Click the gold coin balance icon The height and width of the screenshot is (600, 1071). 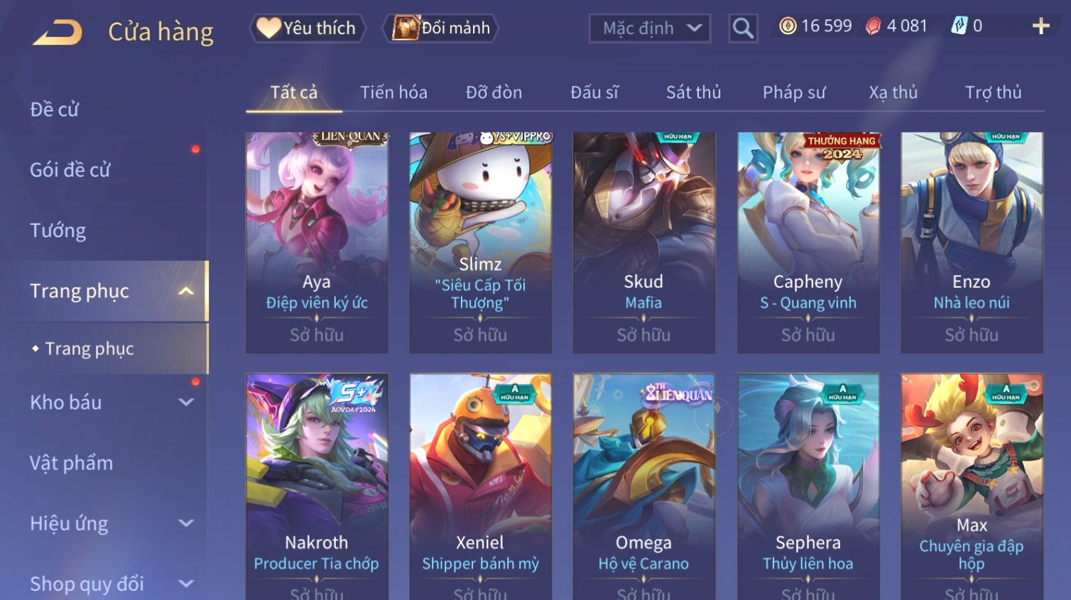point(788,26)
